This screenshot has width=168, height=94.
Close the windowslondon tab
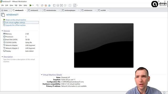tap(59, 10)
